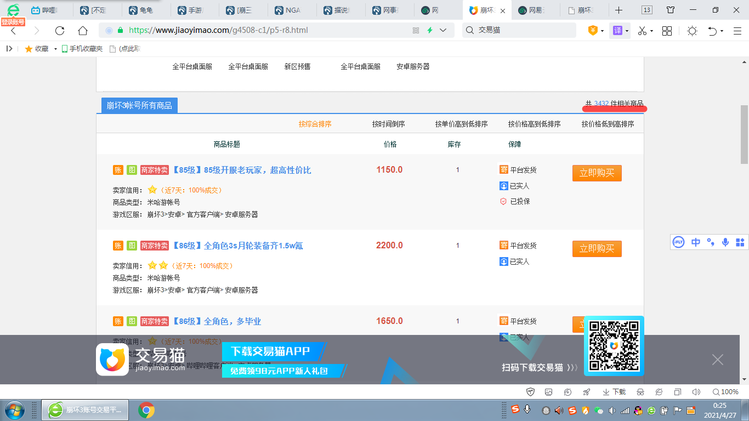Click the 3432 item count number
Screen dimensions: 749x421
[602, 104]
